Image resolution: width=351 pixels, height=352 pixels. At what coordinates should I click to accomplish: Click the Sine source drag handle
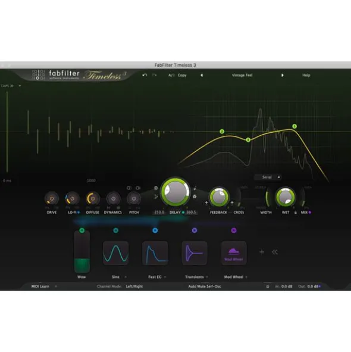point(116,230)
